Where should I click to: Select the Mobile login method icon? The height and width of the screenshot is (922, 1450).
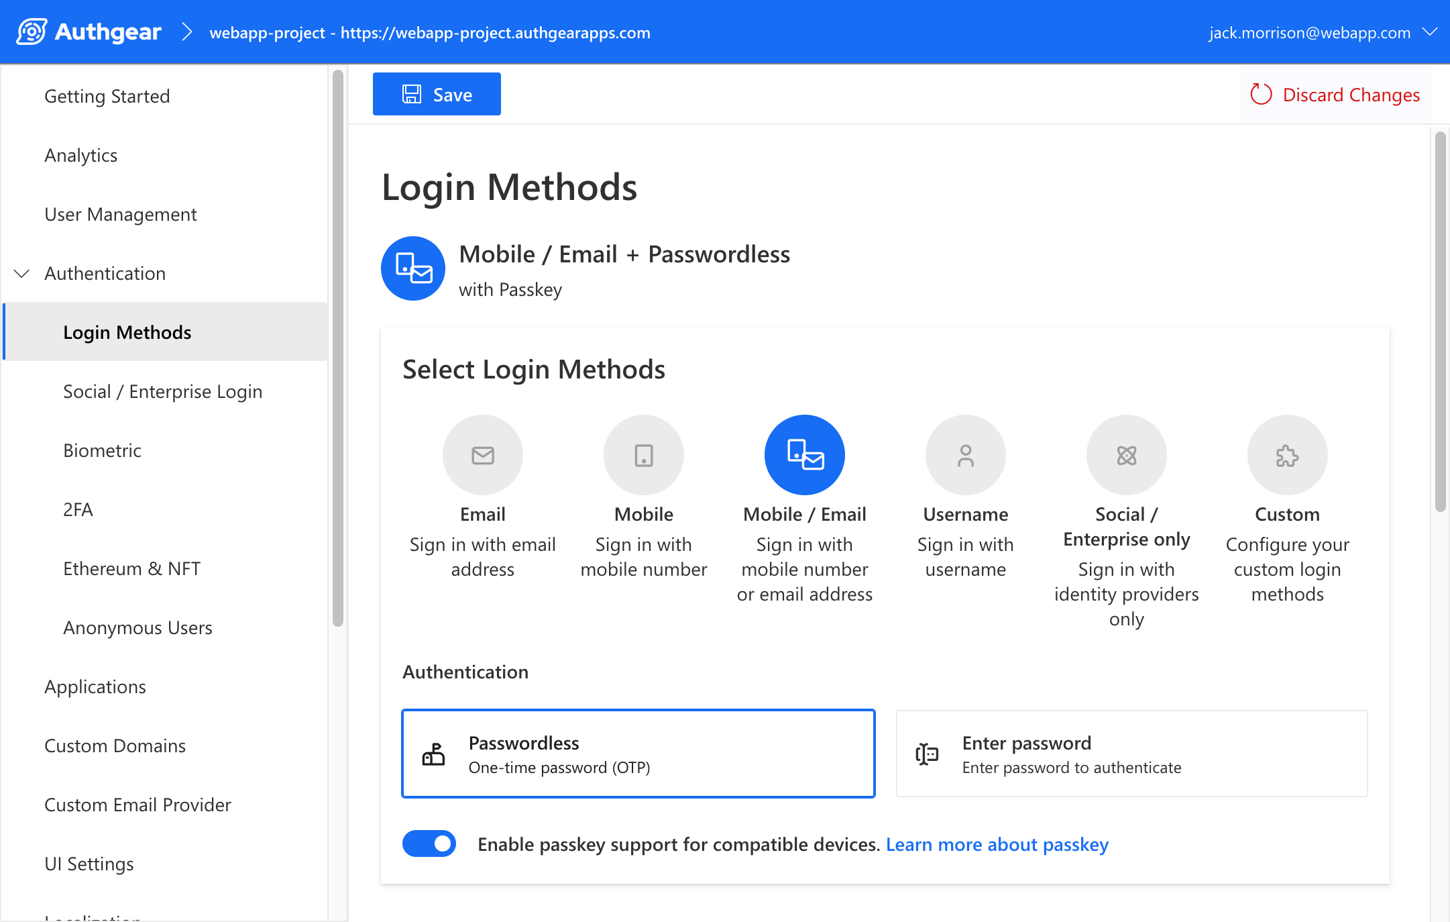(x=643, y=454)
